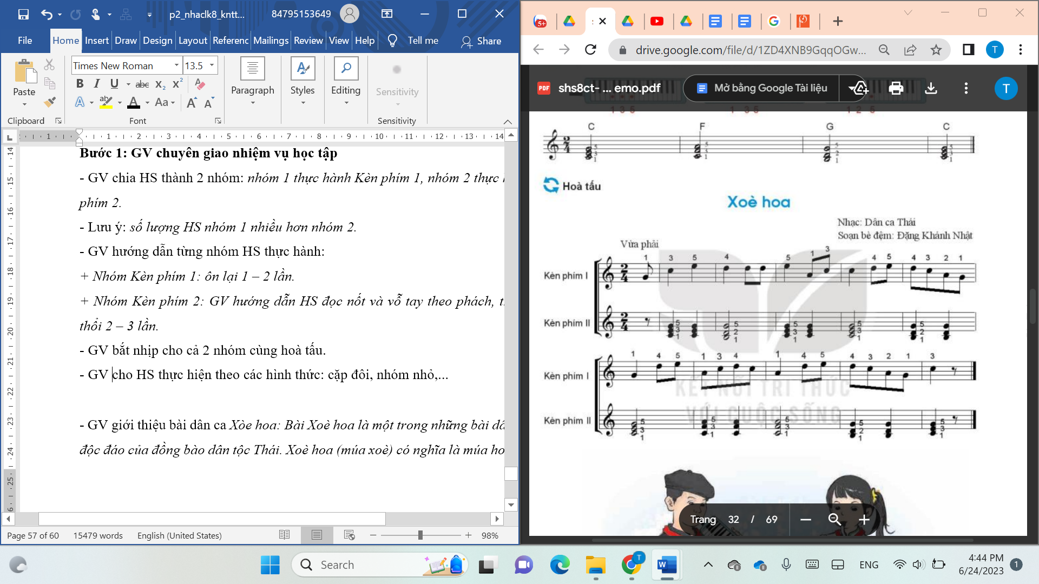Expand the Paragraph group dropdown

click(x=253, y=102)
